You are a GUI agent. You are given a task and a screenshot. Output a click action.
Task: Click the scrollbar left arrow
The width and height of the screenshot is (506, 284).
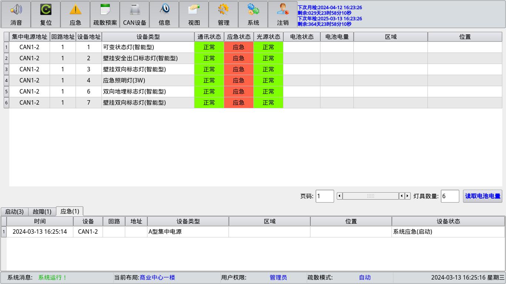(340, 196)
